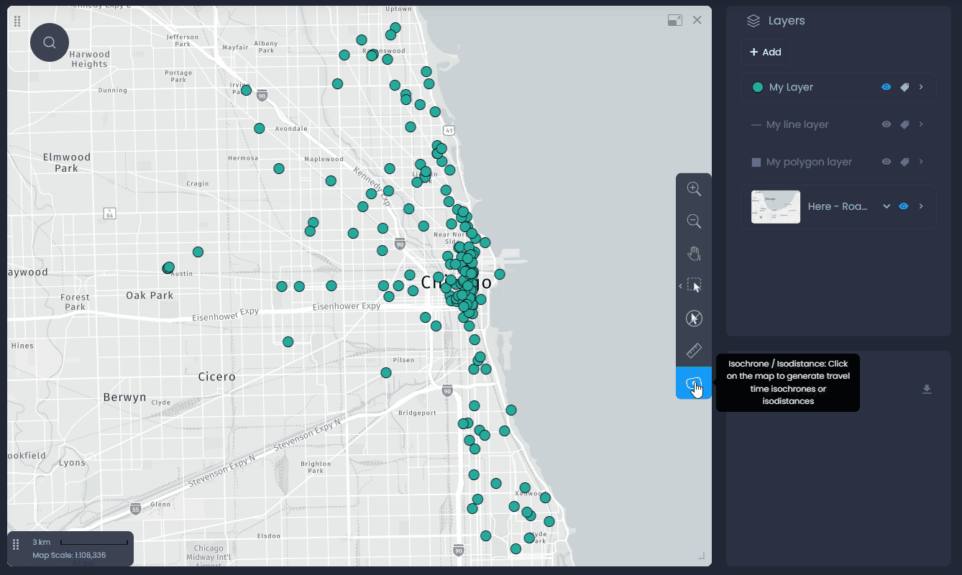Click My polygon layer square swatch
Image resolution: width=962 pixels, height=575 pixels.
pos(756,162)
